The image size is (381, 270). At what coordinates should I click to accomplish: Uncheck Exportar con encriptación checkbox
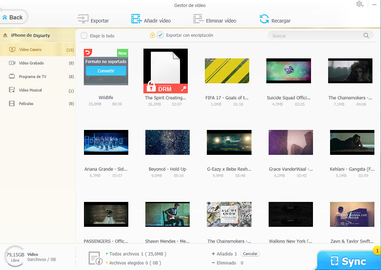(x=160, y=35)
